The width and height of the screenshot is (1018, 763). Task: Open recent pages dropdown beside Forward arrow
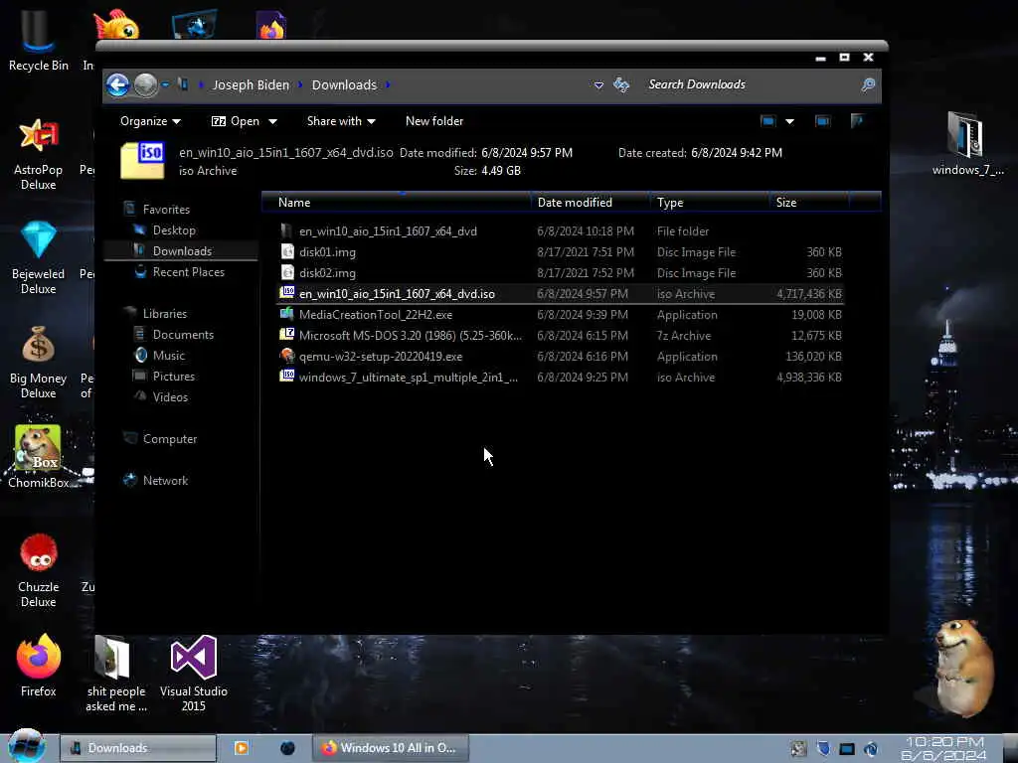coord(166,85)
